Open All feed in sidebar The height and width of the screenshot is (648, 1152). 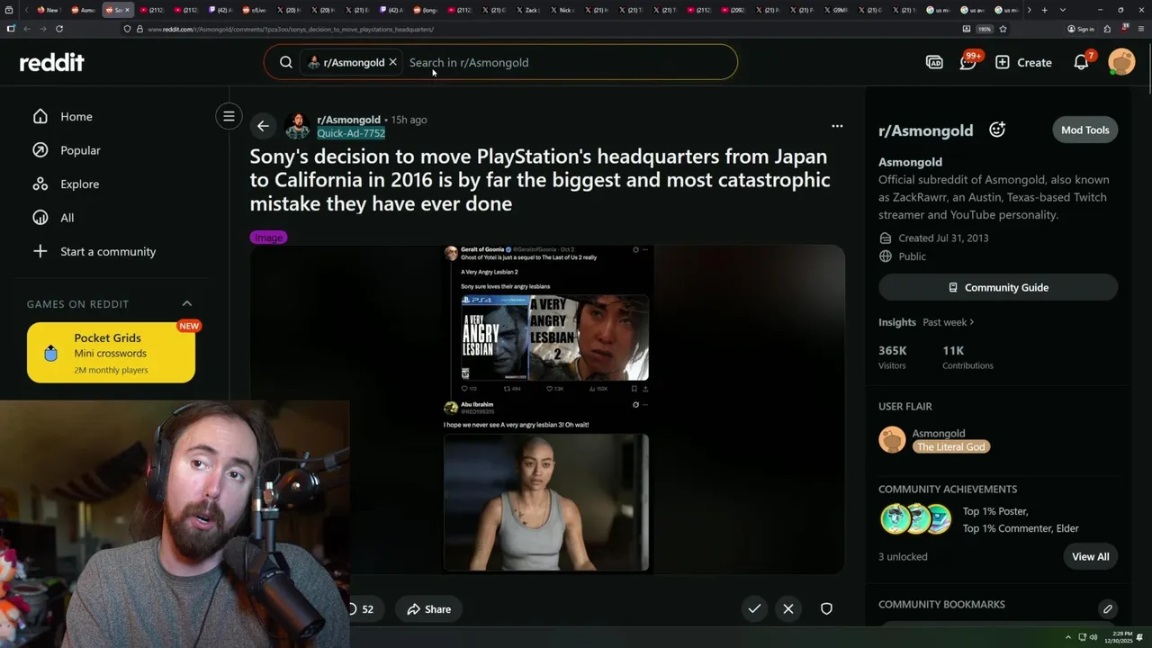(53, 218)
